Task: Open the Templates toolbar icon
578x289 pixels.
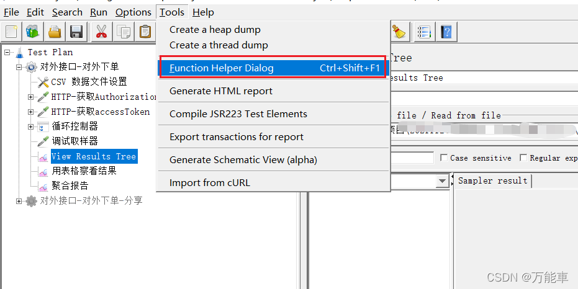Action: click(x=32, y=32)
